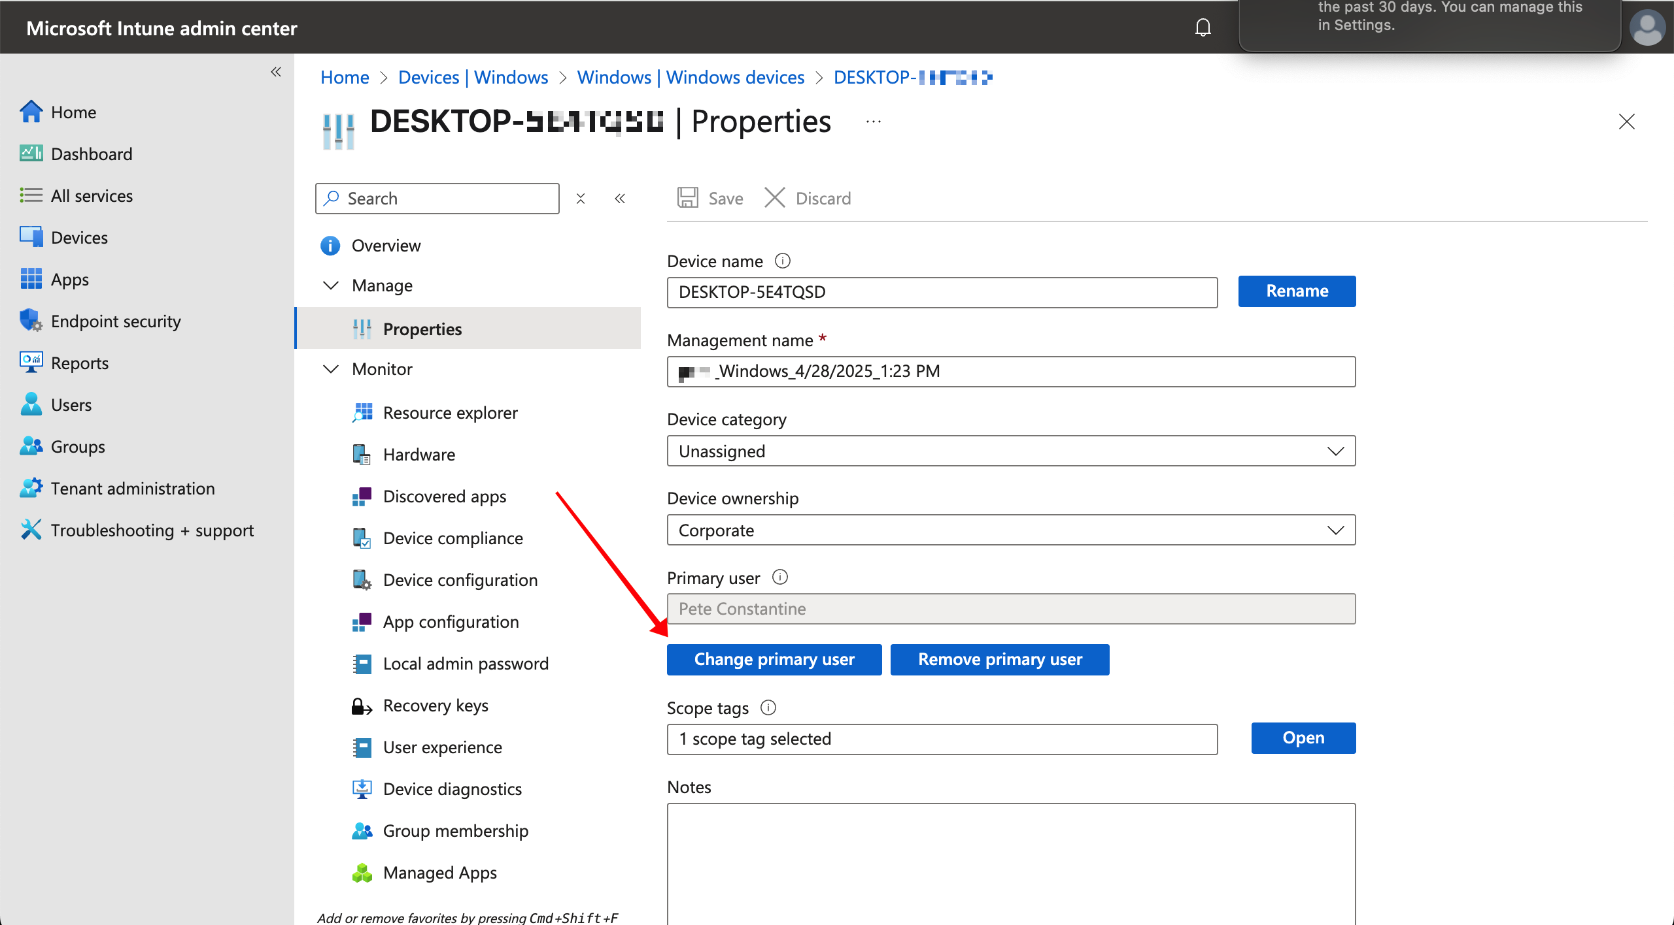Click the Management name field
The height and width of the screenshot is (925, 1674).
pos(1011,371)
